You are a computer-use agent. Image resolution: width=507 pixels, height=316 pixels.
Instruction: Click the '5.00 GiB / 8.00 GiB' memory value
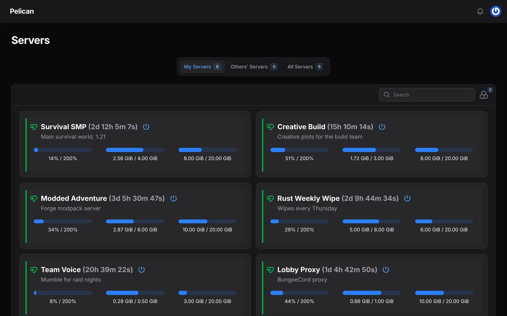tap(372, 230)
